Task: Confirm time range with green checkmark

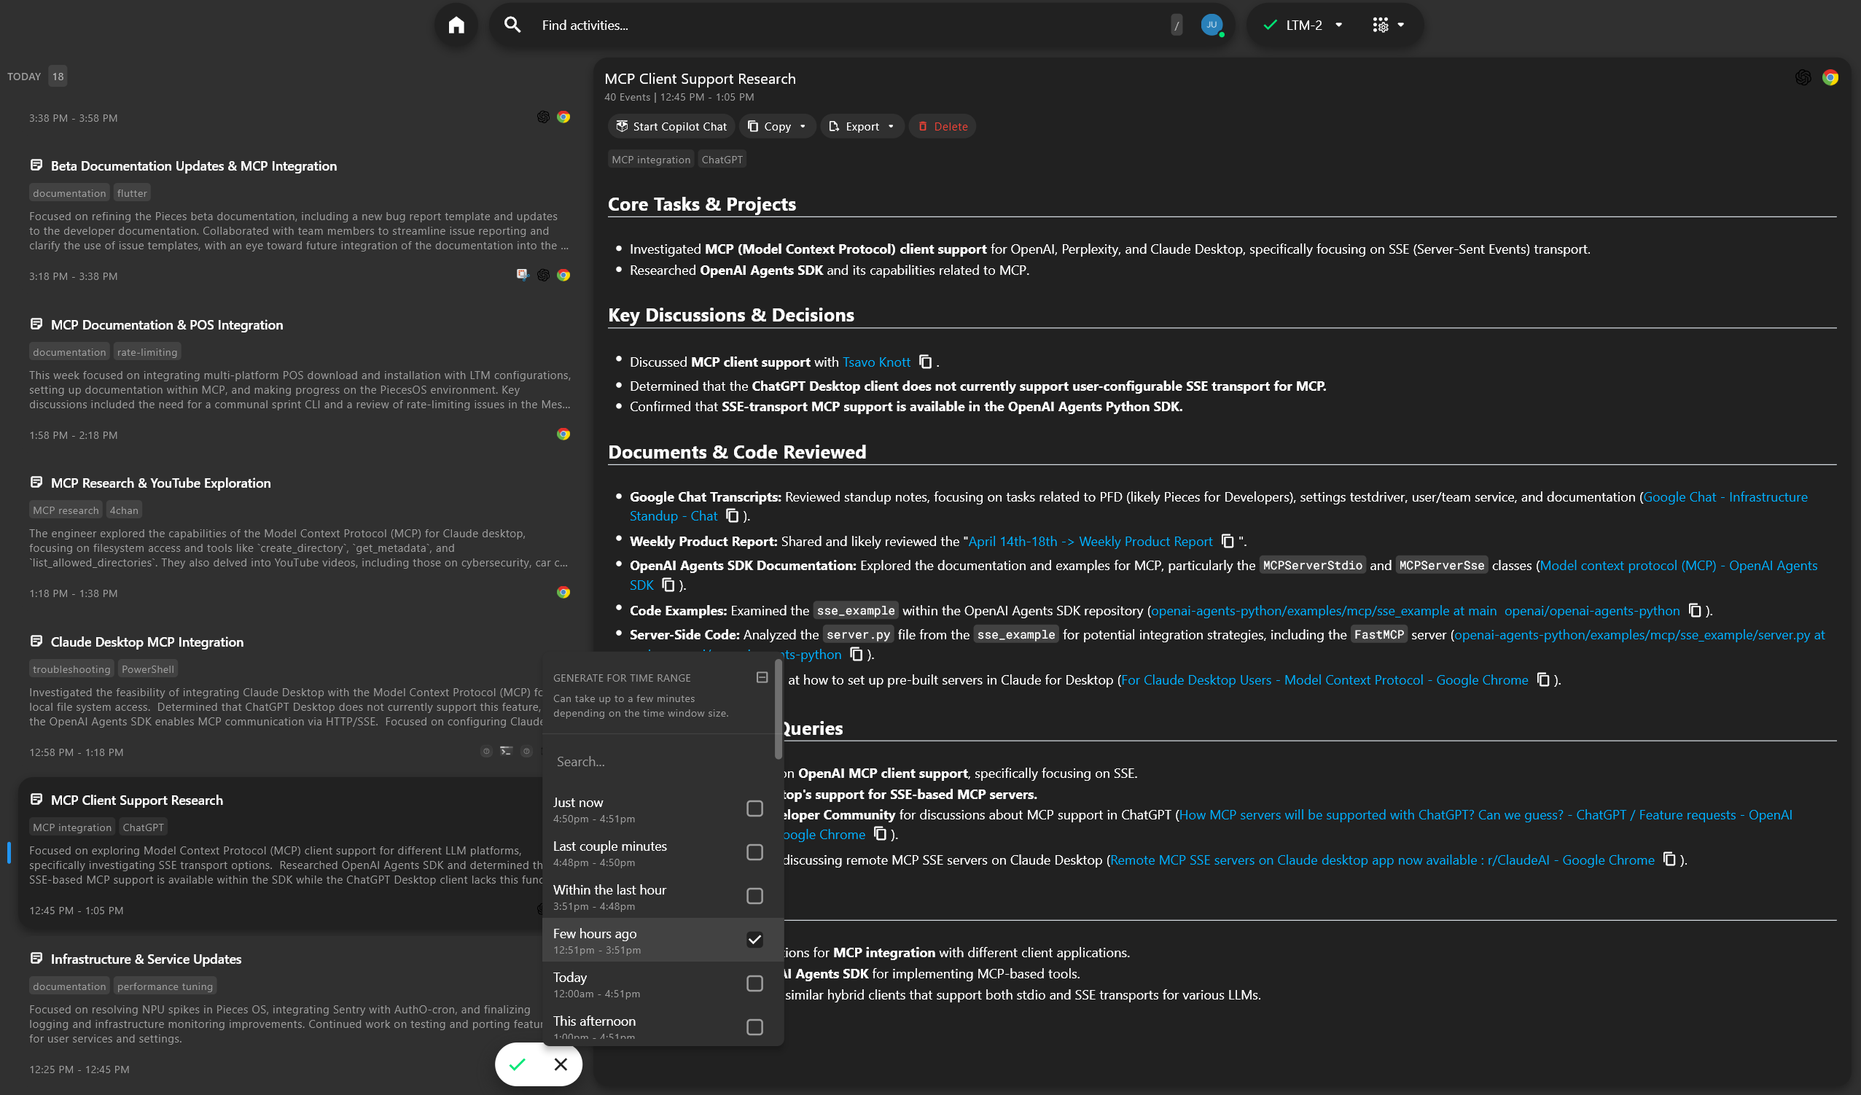Action: pos(517,1064)
